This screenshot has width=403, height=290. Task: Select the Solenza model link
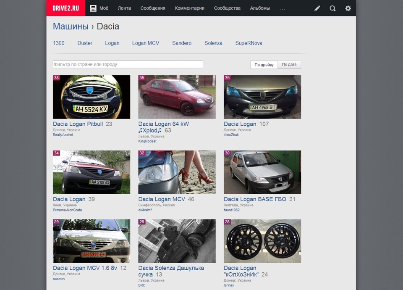(x=213, y=43)
